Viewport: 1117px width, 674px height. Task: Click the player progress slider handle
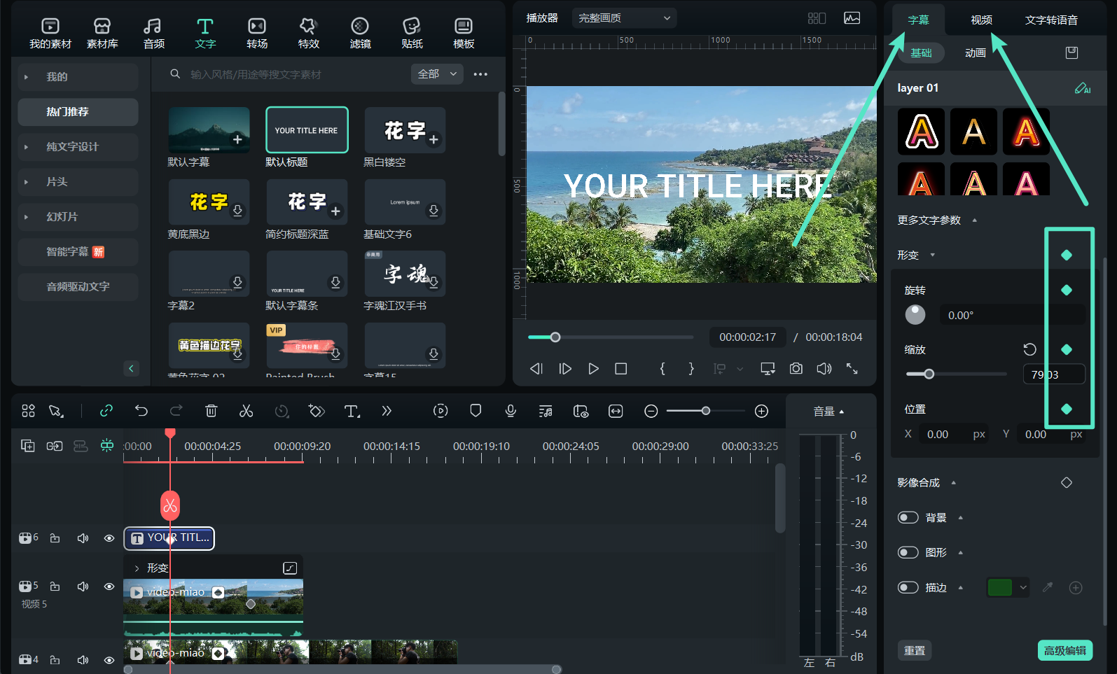(555, 337)
